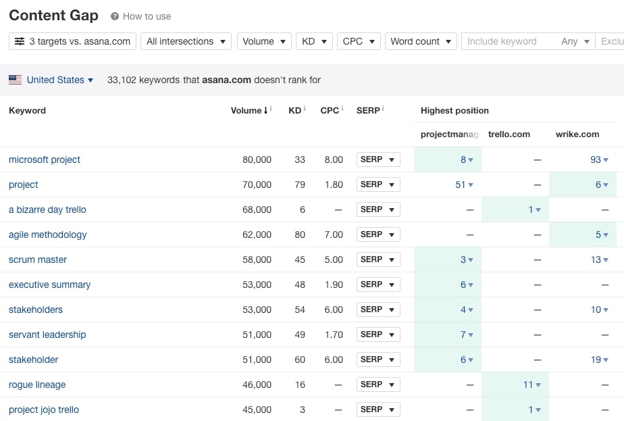Expand position 6 for executive summary

(x=467, y=284)
